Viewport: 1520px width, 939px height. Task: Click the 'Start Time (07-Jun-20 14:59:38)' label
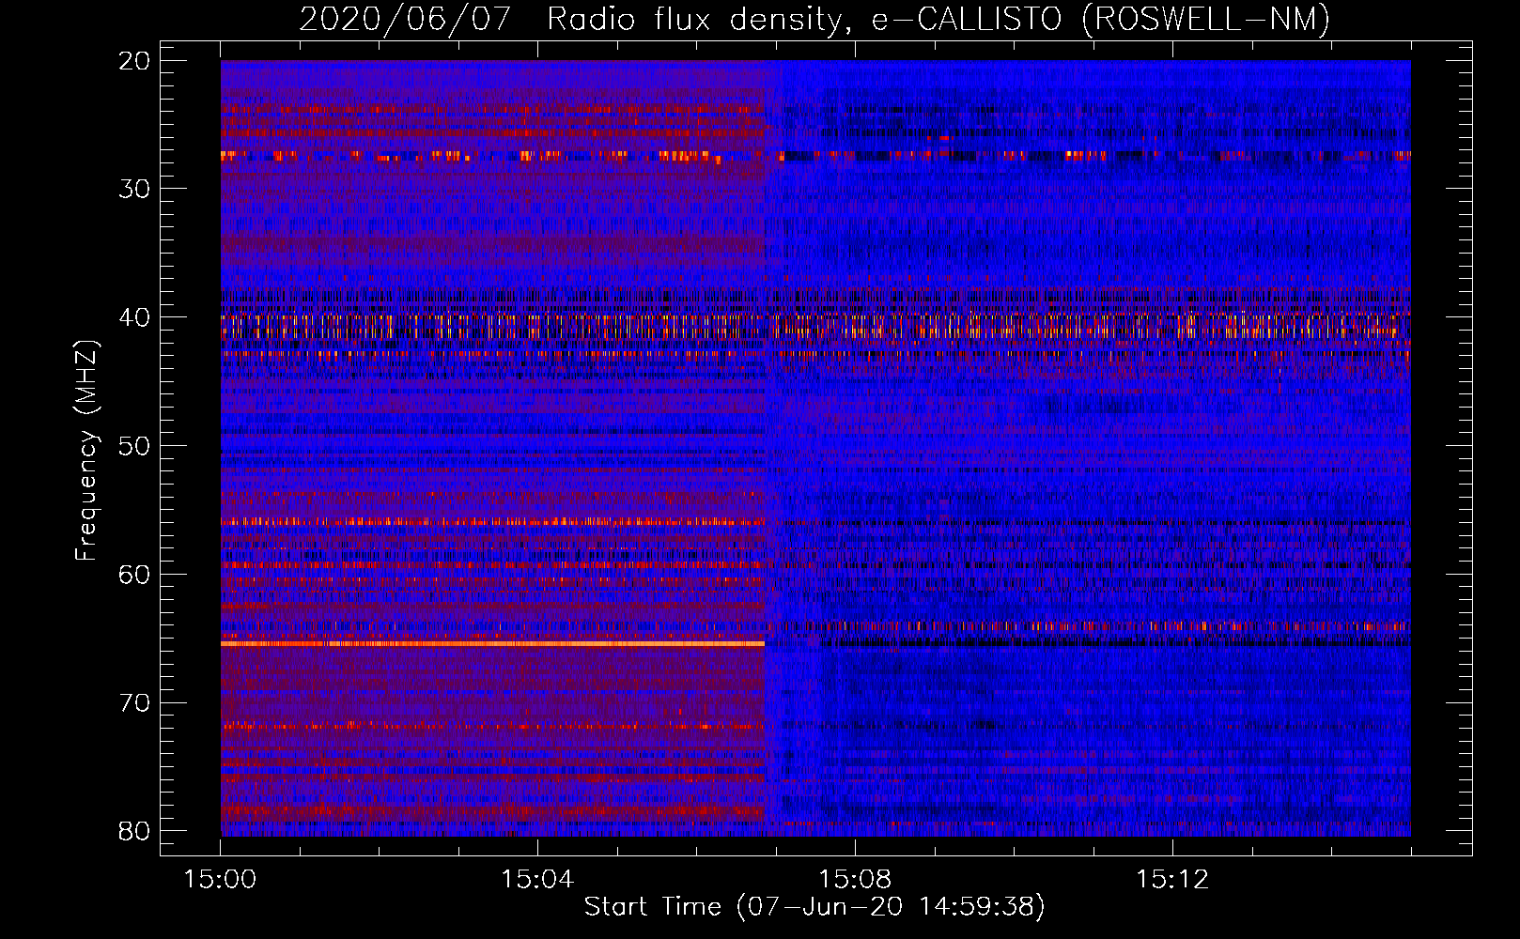click(x=814, y=907)
